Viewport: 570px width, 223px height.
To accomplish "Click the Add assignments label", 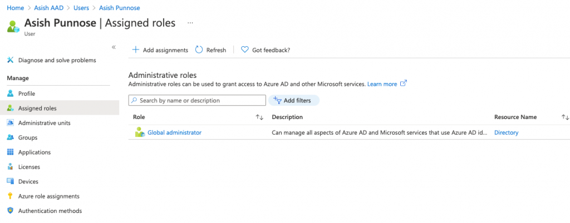I will (x=165, y=50).
